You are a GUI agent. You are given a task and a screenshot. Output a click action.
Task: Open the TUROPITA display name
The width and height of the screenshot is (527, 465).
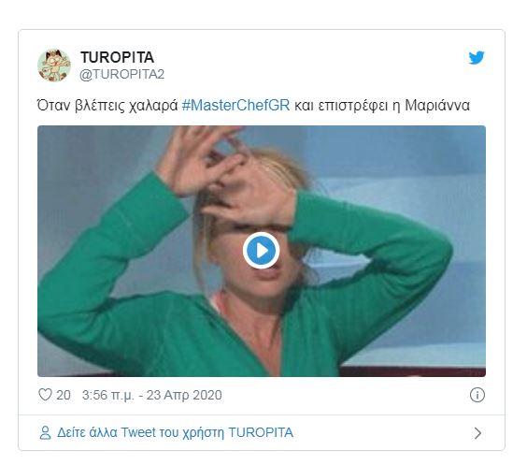118,57
